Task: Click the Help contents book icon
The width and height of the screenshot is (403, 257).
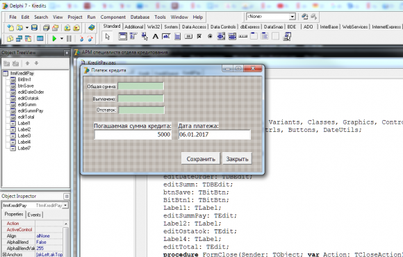Action: (91, 28)
